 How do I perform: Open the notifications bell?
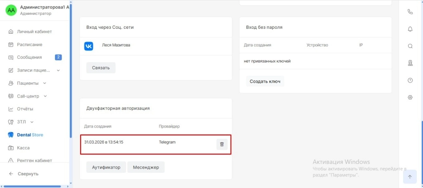pyautogui.click(x=410, y=29)
